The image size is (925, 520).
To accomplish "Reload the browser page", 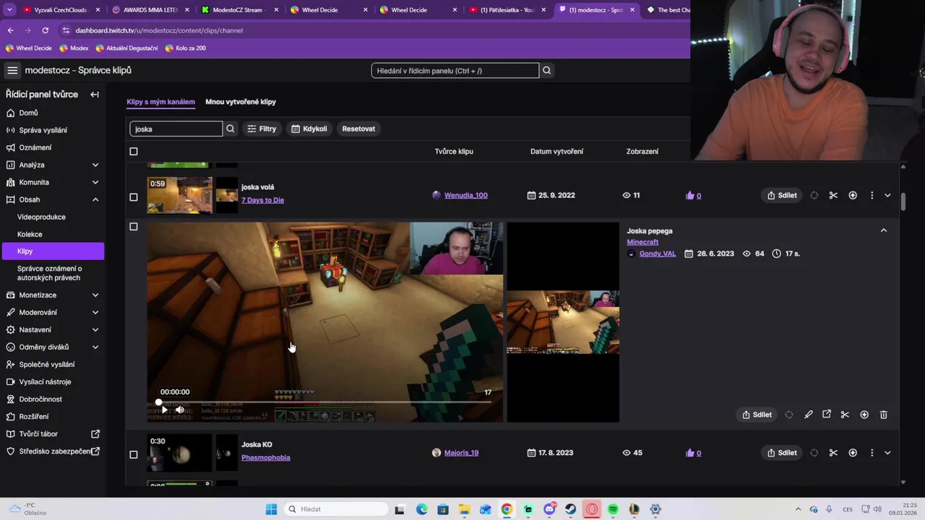I will pos(45,30).
